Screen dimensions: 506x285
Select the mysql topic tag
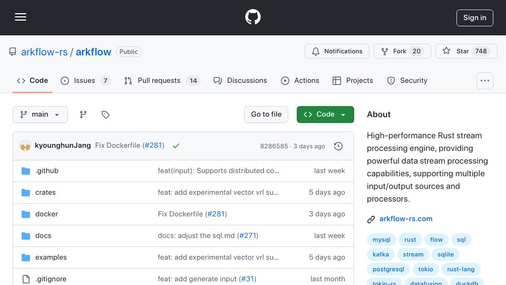click(382, 240)
